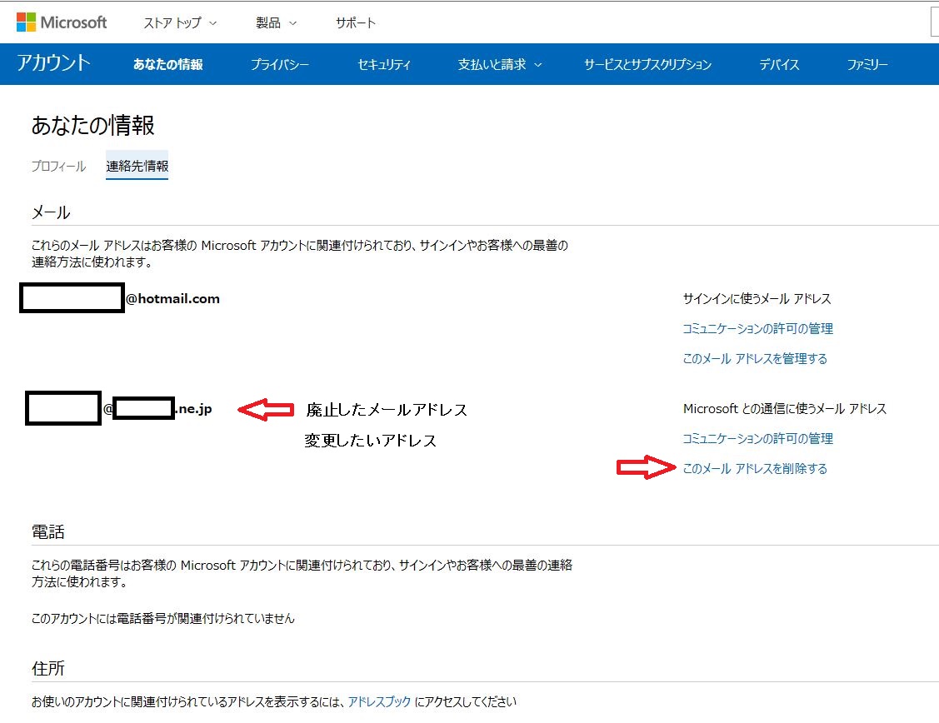Image resolution: width=939 pixels, height=723 pixels.
Task: Open the セキュリティ navigation item
Action: 384,65
